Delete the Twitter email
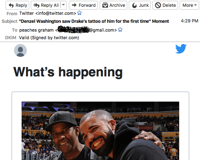 (x=165, y=5)
